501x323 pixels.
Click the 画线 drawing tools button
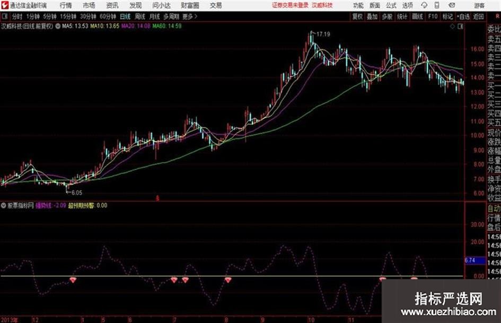click(x=417, y=16)
